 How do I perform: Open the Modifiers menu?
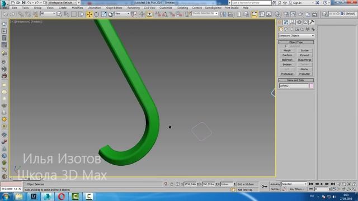[x=77, y=8]
